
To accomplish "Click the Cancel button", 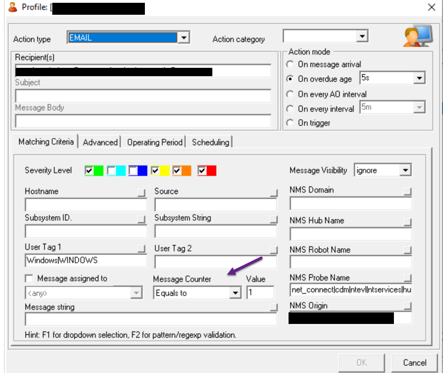I will point(415,363).
